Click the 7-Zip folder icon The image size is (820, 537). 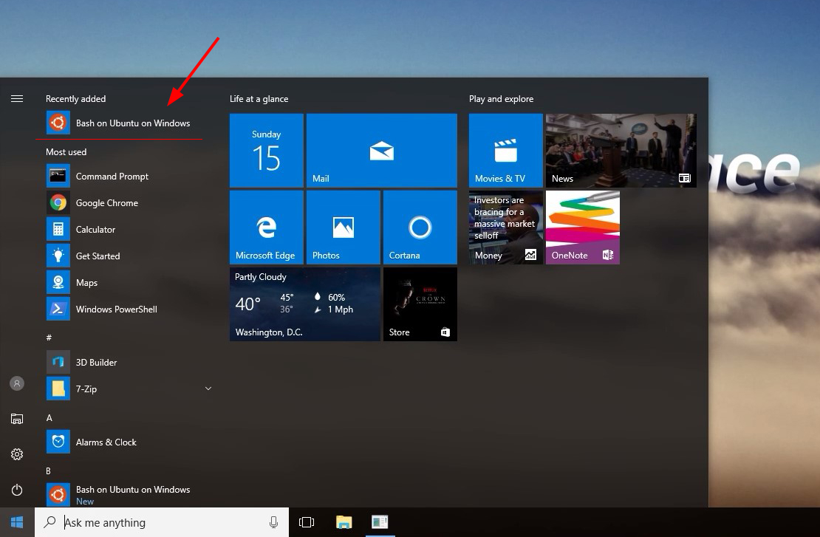pyautogui.click(x=58, y=389)
